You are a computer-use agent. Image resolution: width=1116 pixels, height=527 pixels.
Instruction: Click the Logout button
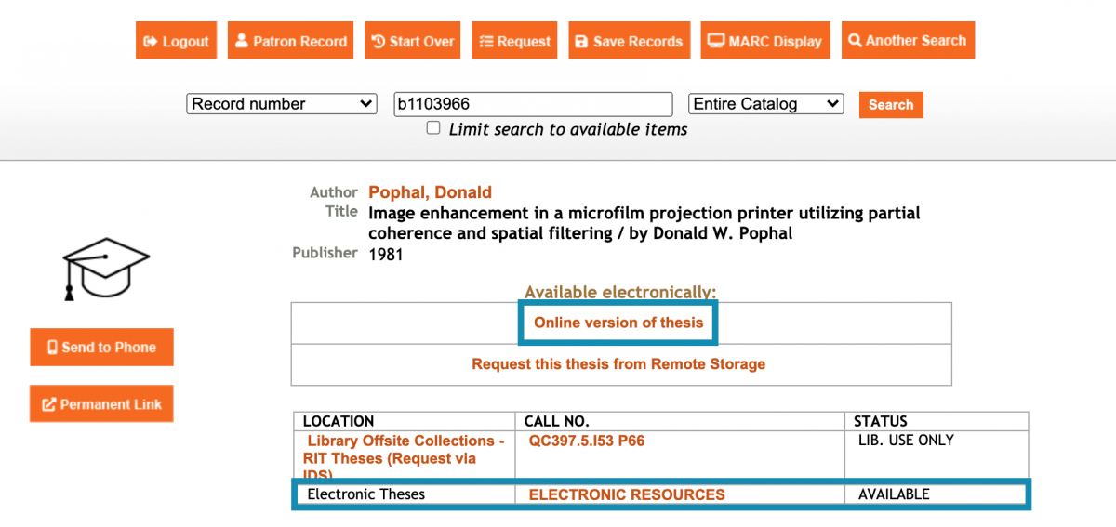pos(176,41)
